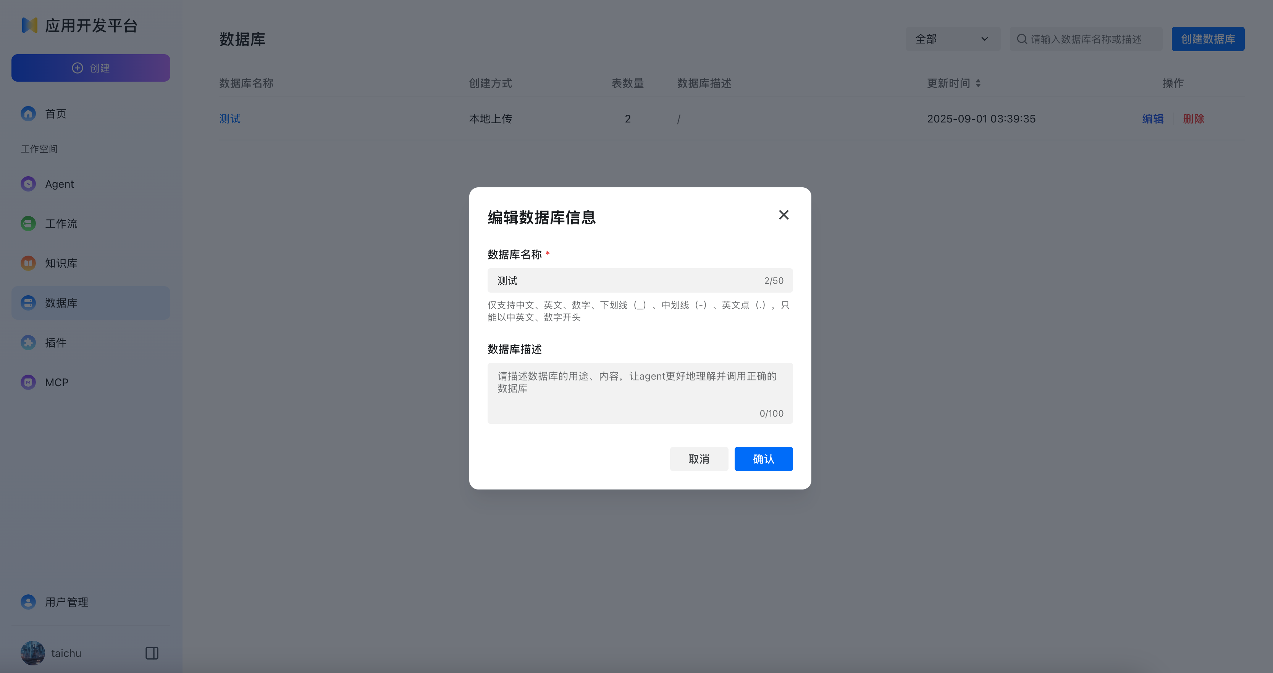Click the 编辑 edit link
Viewport: 1273px width, 673px height.
click(x=1152, y=119)
